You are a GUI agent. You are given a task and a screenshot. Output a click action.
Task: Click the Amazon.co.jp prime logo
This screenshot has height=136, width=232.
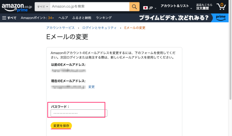[x=16, y=7]
